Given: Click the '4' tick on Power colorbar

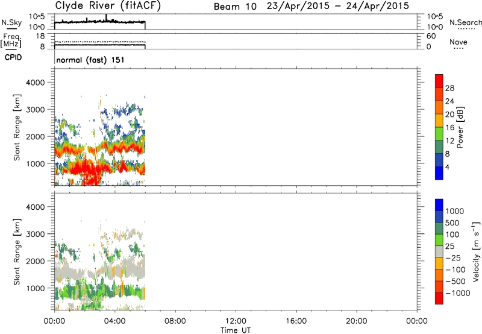Looking at the screenshot, I should 447,167.
